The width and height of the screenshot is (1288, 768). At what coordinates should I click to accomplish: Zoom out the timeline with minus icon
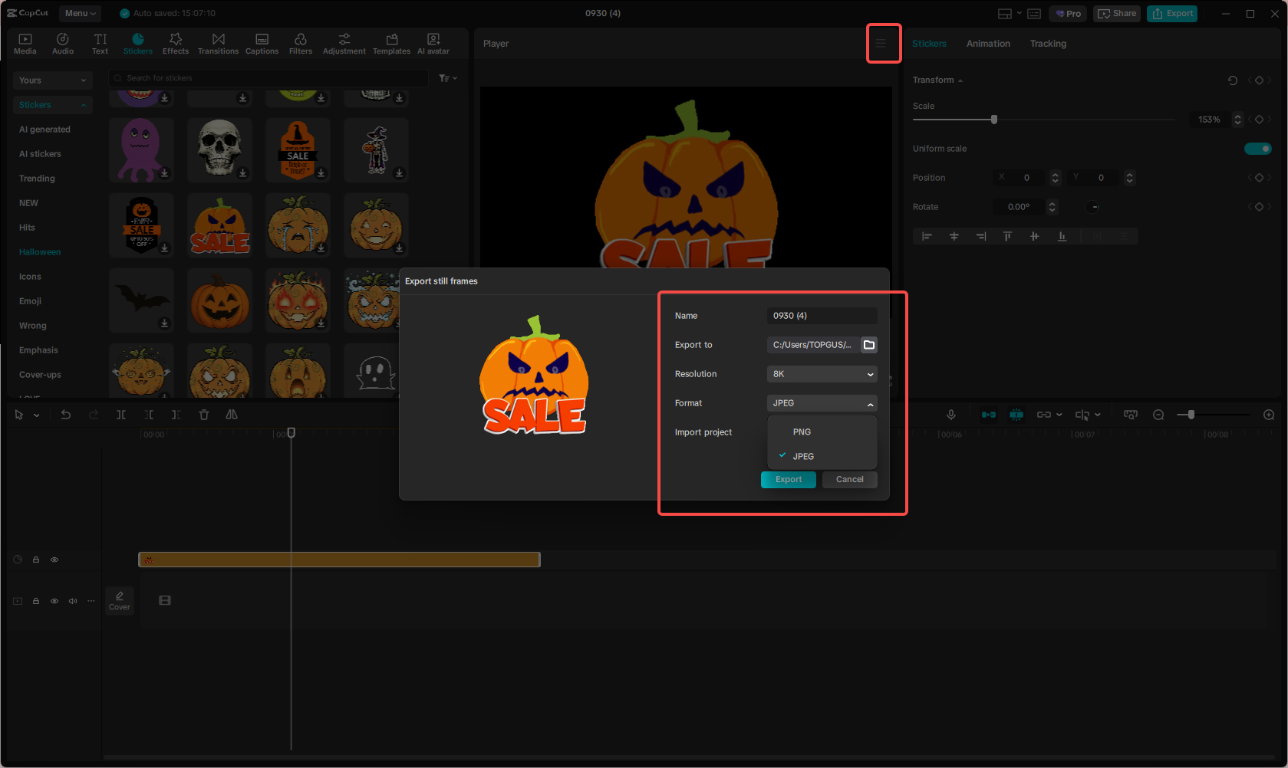pos(1158,415)
